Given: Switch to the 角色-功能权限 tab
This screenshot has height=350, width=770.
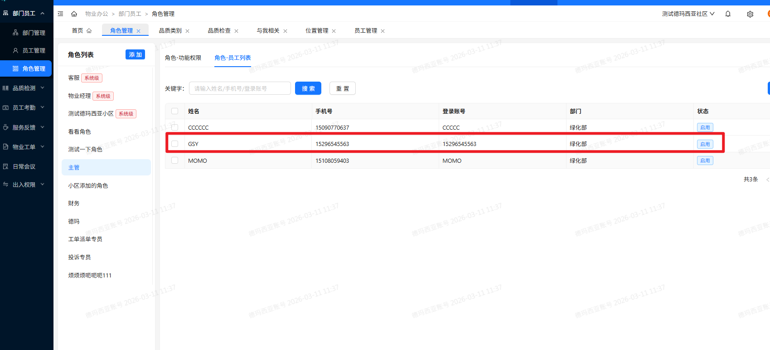Looking at the screenshot, I should click(183, 58).
